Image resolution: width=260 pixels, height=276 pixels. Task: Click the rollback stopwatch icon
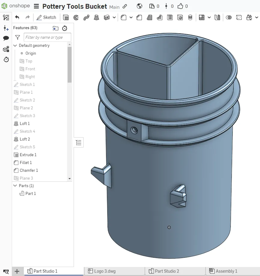pyautogui.click(x=65, y=28)
